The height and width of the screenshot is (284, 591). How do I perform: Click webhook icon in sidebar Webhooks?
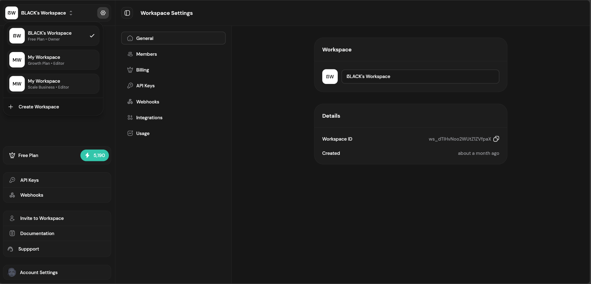[12, 195]
